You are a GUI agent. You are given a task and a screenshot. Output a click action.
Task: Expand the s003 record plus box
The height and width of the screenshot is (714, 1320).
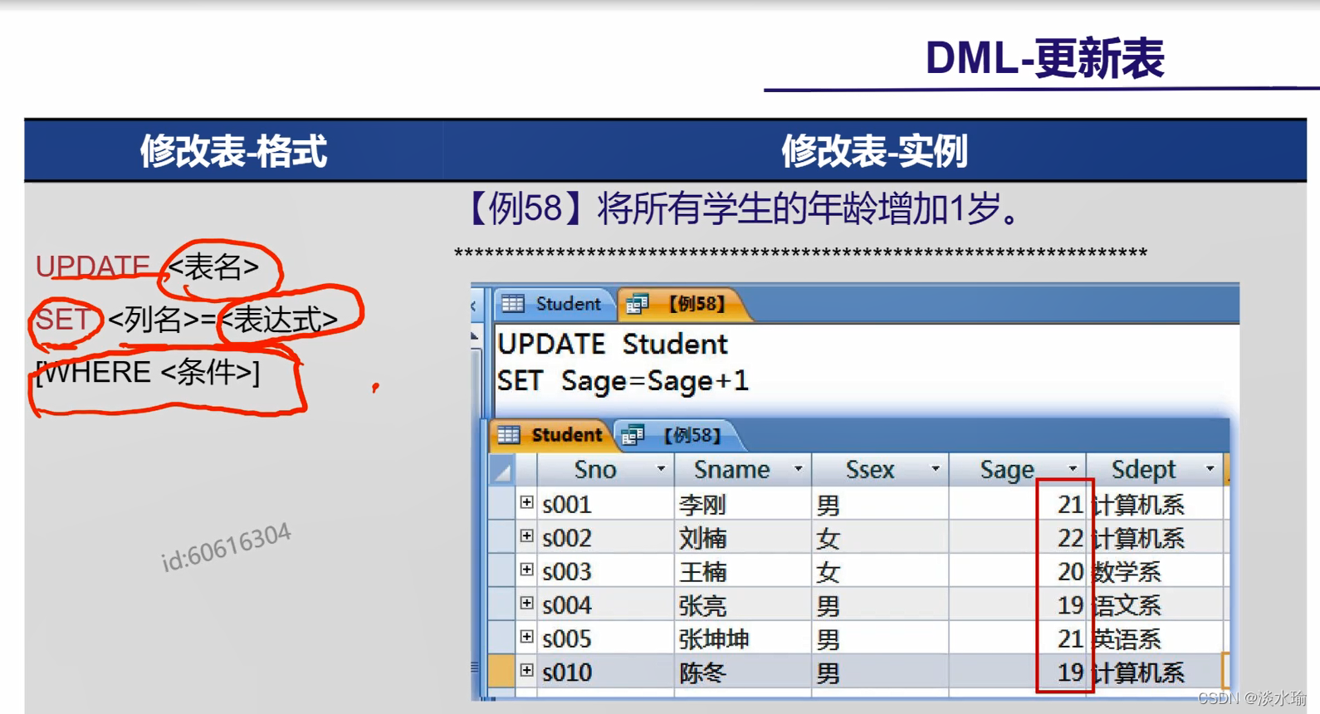(x=526, y=570)
